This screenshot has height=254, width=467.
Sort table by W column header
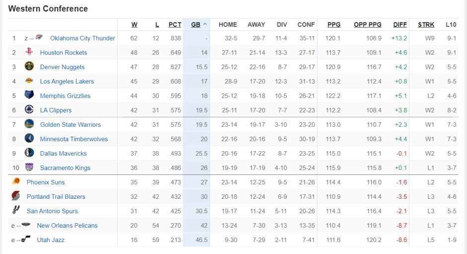[x=134, y=25]
